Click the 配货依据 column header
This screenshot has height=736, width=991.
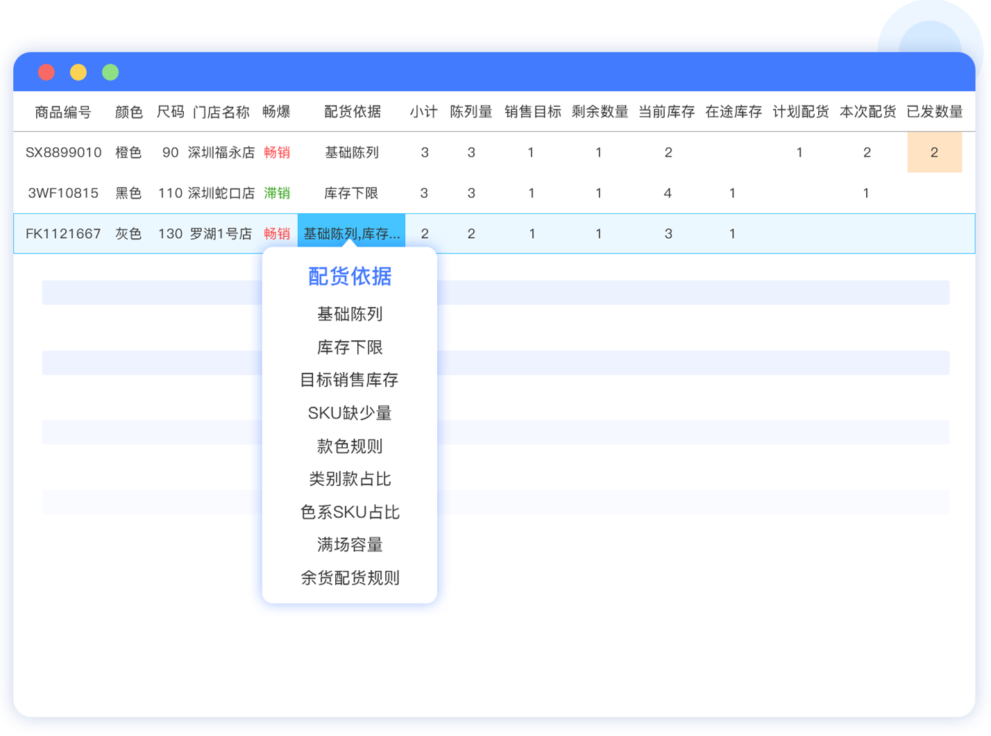[353, 112]
